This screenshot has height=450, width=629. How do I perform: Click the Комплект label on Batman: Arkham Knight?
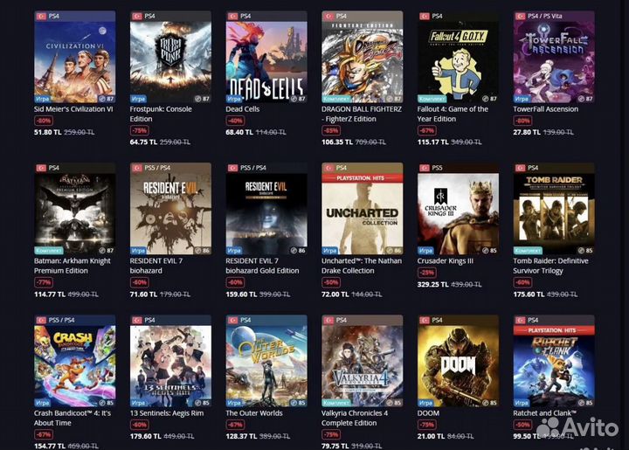pyautogui.click(x=49, y=250)
